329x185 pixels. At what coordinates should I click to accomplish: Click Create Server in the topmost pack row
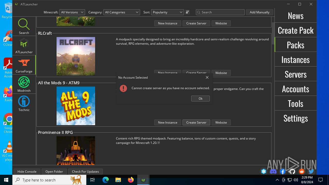click(196, 23)
